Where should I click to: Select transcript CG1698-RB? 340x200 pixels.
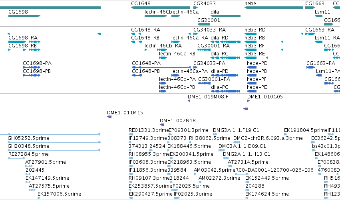pyautogui.click(x=22, y=46)
